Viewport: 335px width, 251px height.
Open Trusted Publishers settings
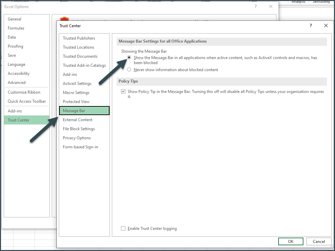(x=78, y=38)
